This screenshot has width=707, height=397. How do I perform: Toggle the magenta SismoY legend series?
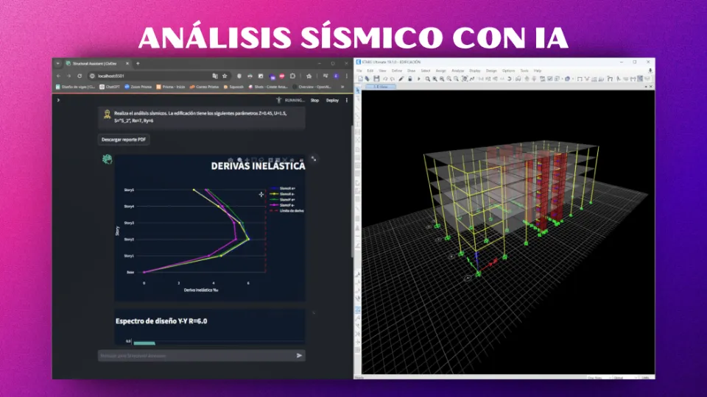pyautogui.click(x=283, y=205)
